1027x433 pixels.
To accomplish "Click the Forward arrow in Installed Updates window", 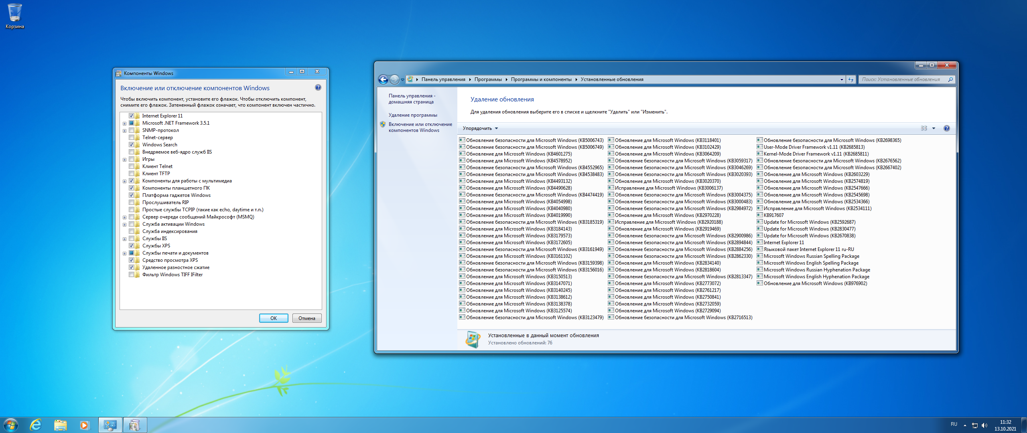I will click(x=394, y=79).
